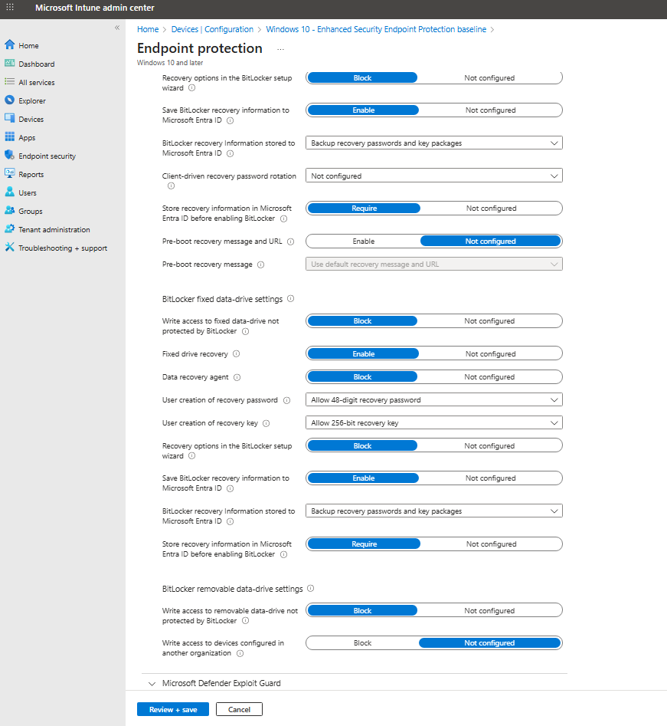Set upper Store recovery information to Not configured
The width and height of the screenshot is (667, 726).
491,209
